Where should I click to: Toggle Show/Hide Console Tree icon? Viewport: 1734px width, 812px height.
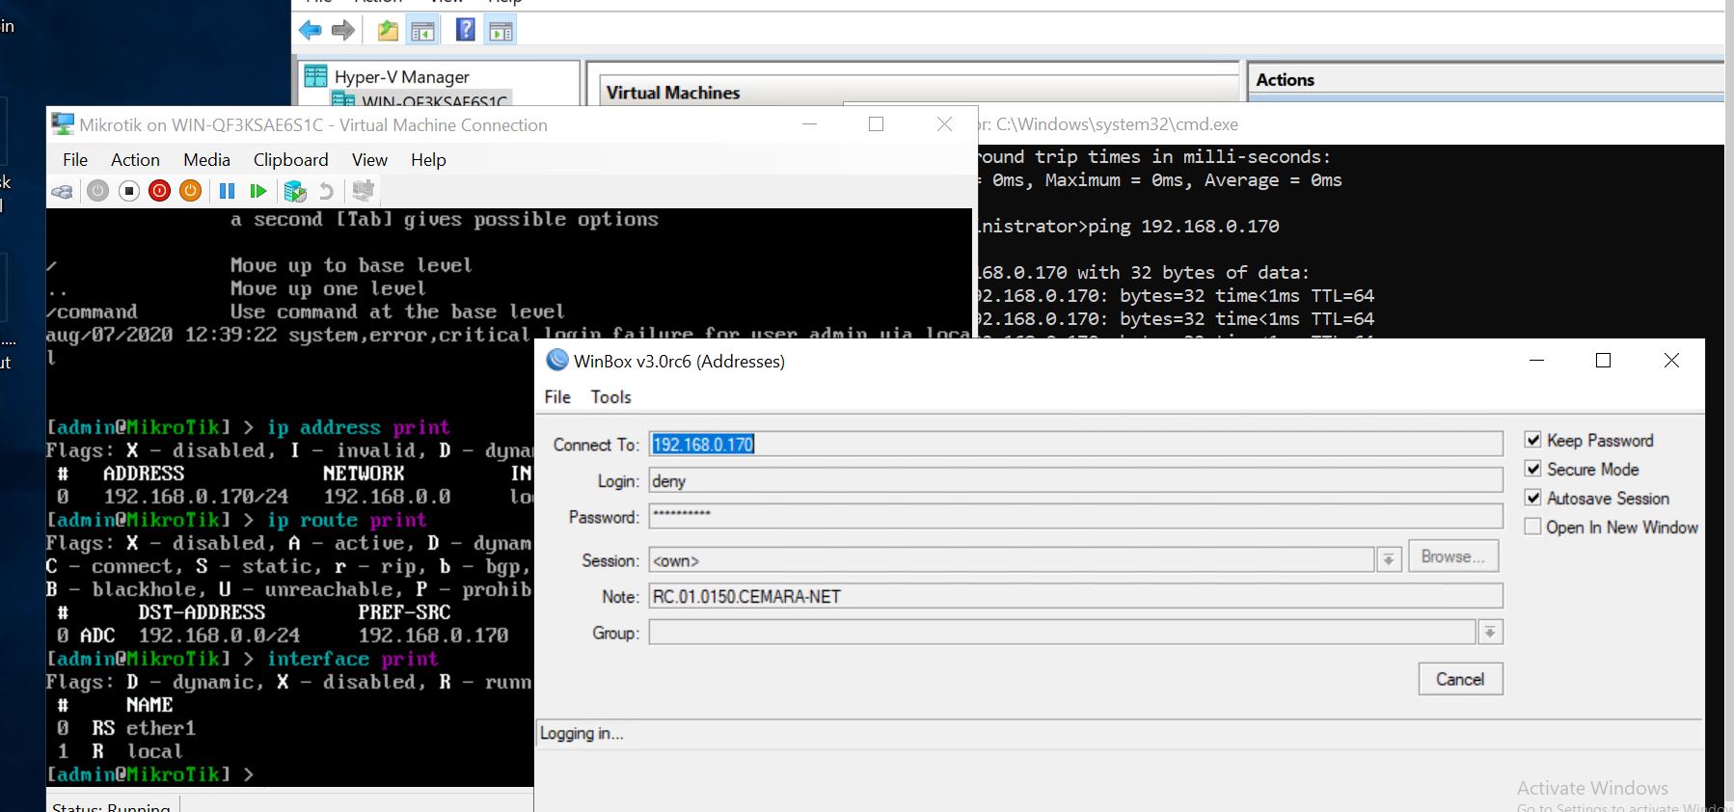pos(422,31)
